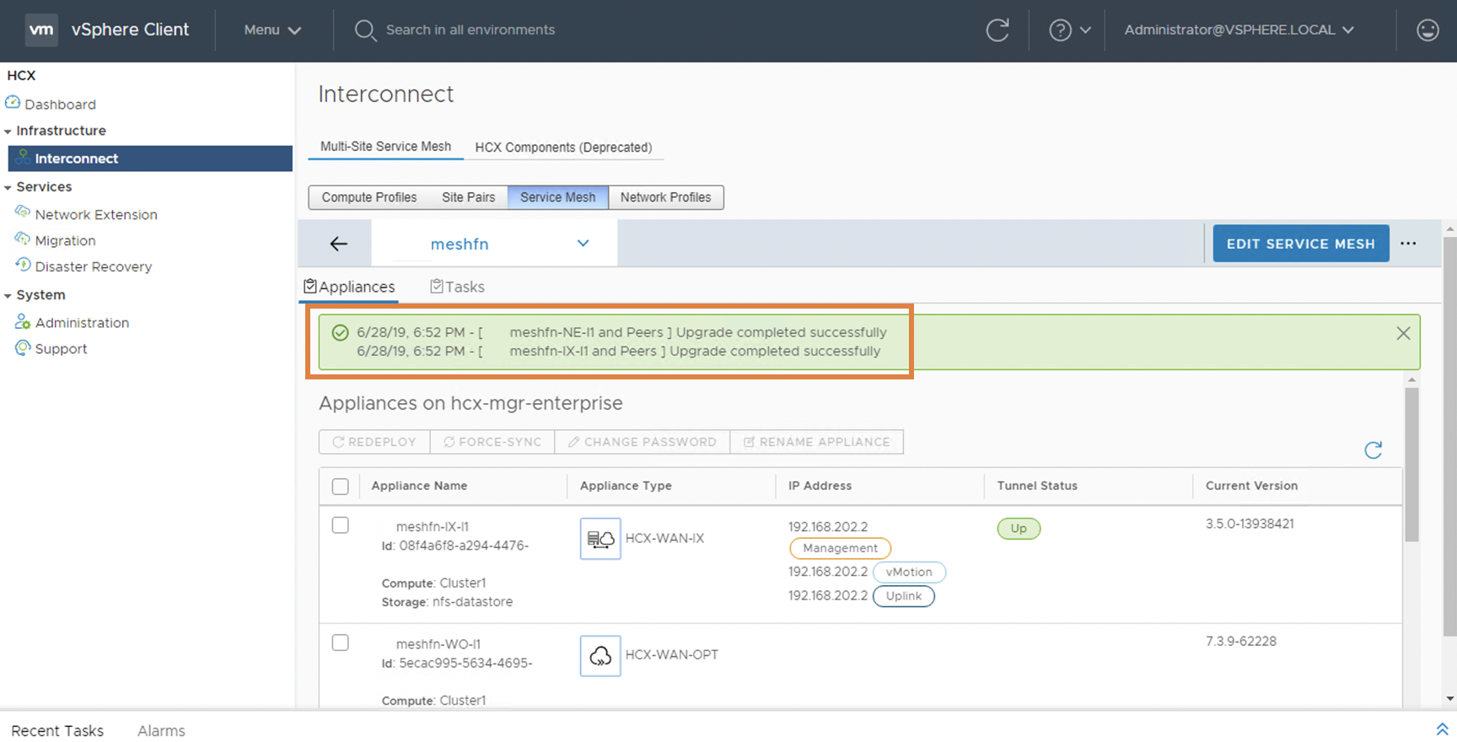Click the Migration cloud icon
Screen dimensions: 1457x742
coord(23,239)
